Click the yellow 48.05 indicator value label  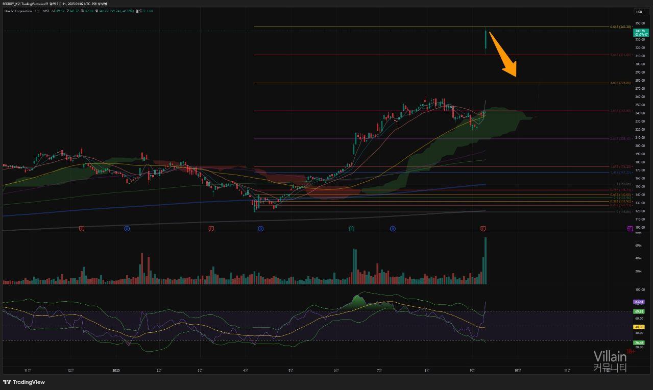(x=639, y=327)
